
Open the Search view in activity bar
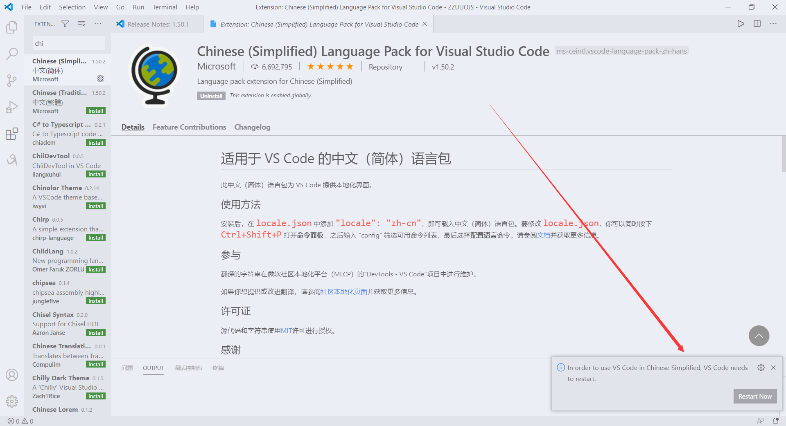(12, 54)
